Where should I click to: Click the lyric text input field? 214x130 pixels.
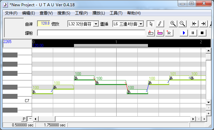[x=91, y=33]
